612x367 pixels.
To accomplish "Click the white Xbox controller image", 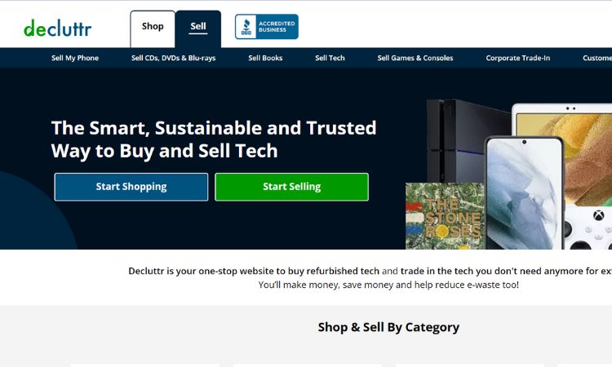I will pos(588,228).
